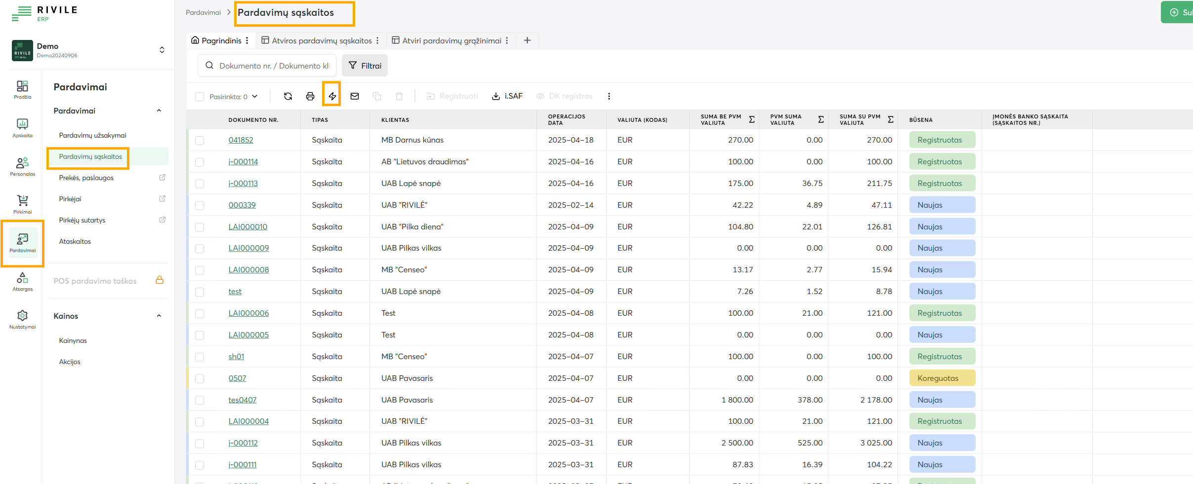Expand the Pasirinkta selection dropdown arrow
This screenshot has height=484, width=1193.
(x=255, y=97)
